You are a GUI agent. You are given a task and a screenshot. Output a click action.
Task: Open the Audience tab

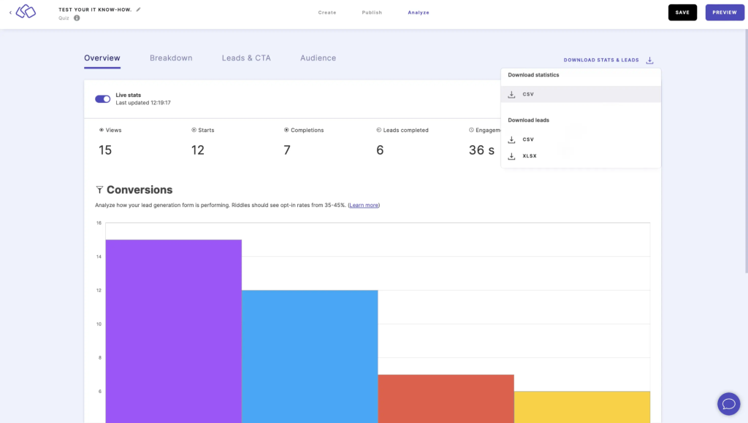click(318, 58)
